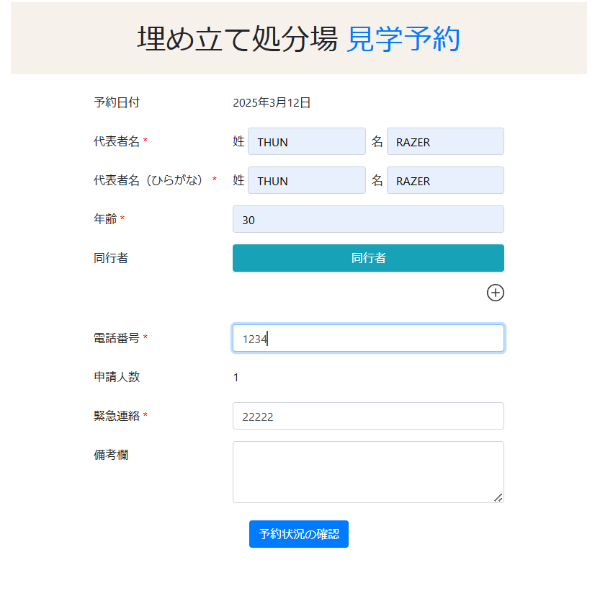Click the plus icon to add a companion

coord(496,292)
